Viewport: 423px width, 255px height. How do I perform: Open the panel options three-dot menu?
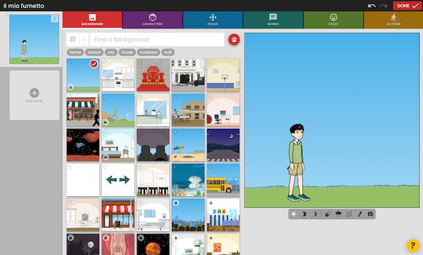55,18
